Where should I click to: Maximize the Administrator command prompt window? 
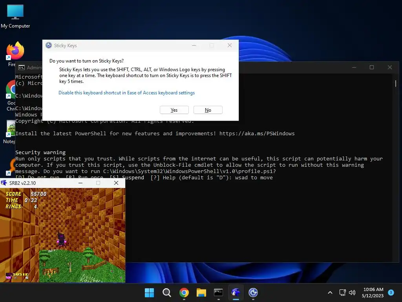[372, 67]
